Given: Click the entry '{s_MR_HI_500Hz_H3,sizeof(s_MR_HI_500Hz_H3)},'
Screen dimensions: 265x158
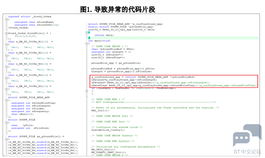Looking at the screenshot, I should pyautogui.click(x=43, y=148).
